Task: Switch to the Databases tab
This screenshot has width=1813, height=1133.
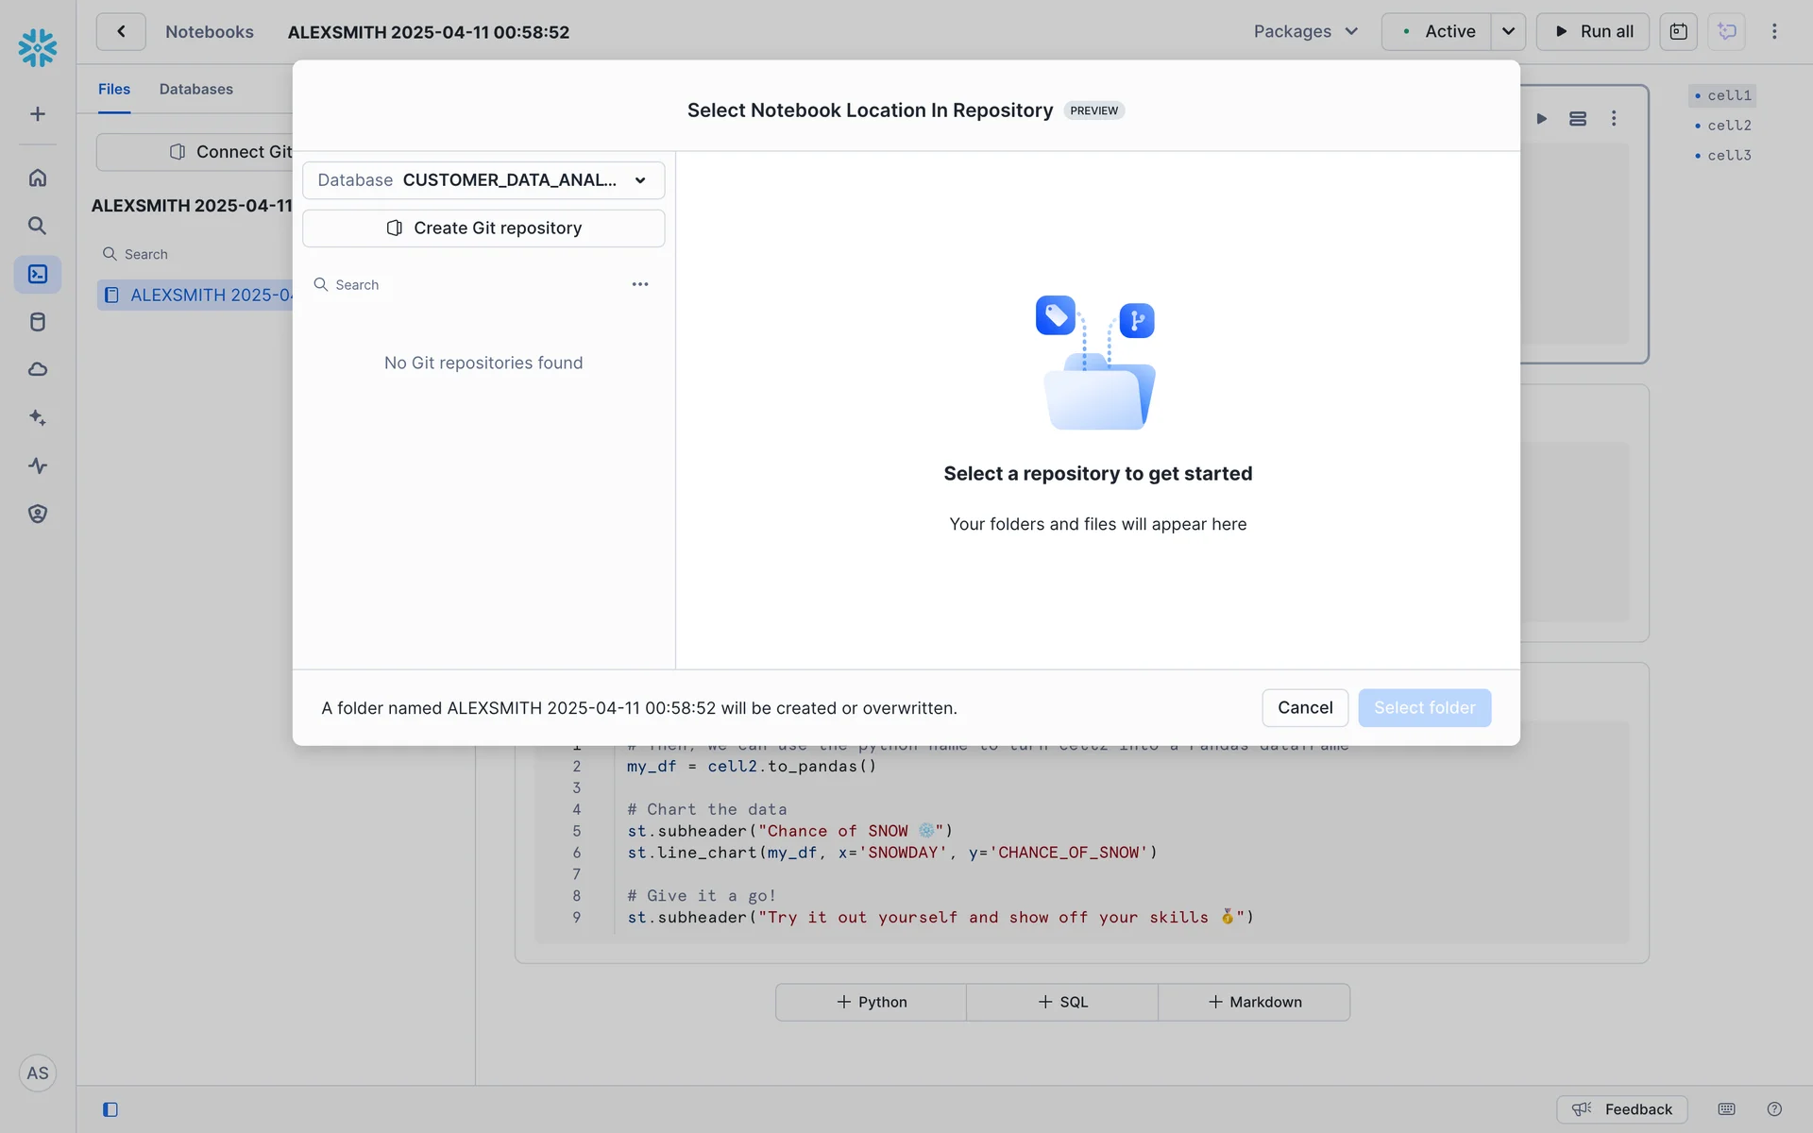Action: [x=195, y=89]
